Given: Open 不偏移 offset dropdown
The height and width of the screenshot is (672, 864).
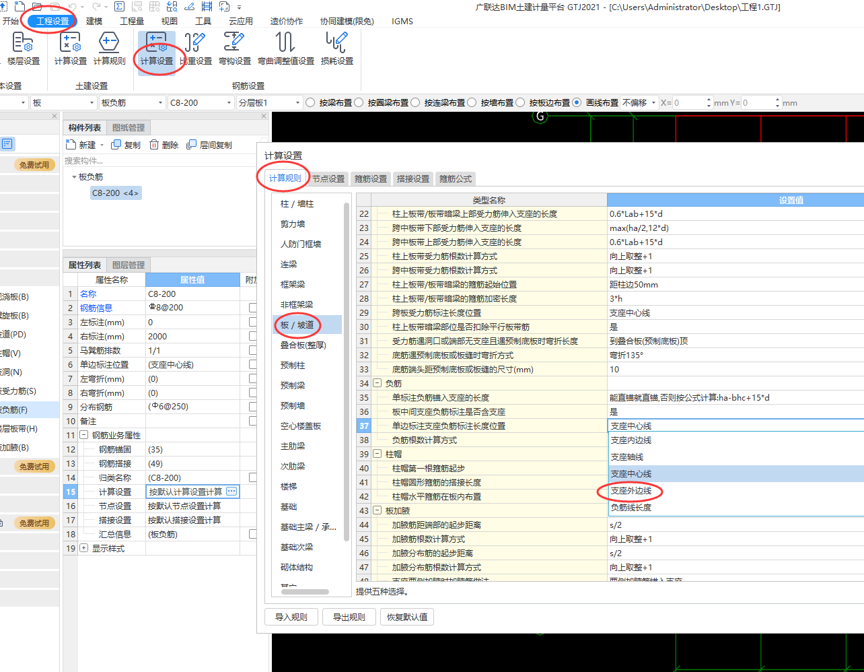Looking at the screenshot, I should 639,103.
